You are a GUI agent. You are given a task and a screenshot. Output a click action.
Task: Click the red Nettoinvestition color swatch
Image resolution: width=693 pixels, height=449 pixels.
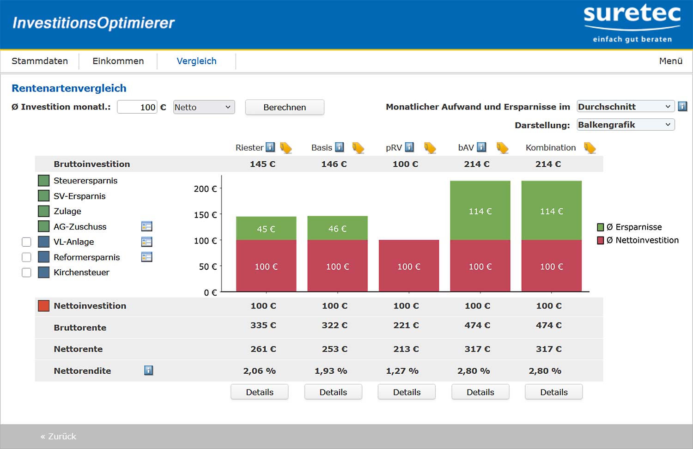(x=44, y=306)
